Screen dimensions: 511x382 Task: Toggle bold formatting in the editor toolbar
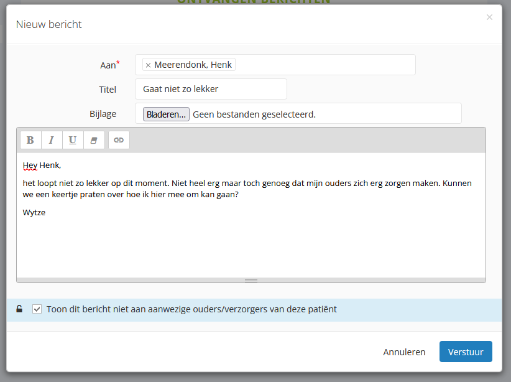30,140
